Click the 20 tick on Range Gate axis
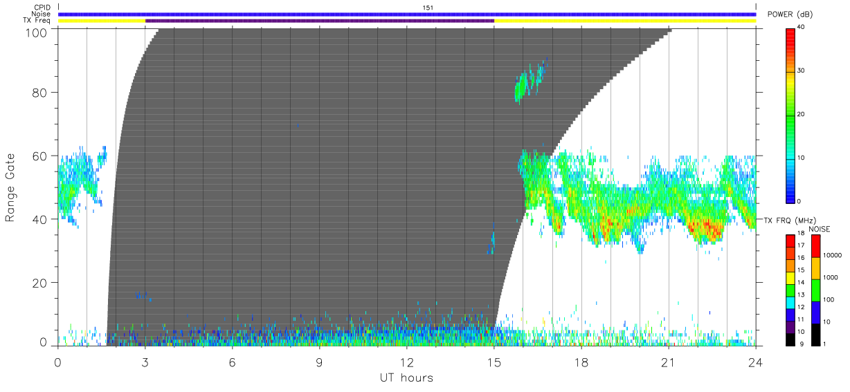Viewport: 850px width, 392px height. coord(40,283)
